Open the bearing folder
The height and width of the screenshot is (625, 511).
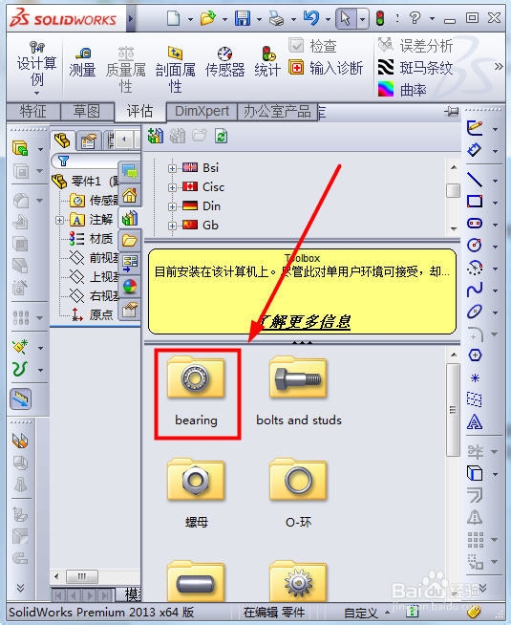[x=197, y=392]
